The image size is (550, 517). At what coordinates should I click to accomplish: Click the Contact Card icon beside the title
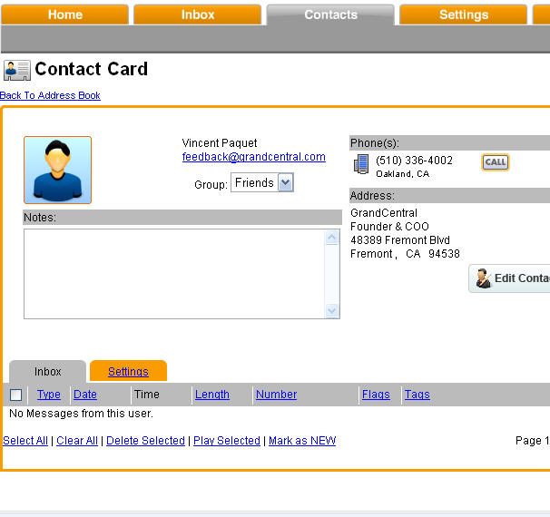(x=17, y=70)
